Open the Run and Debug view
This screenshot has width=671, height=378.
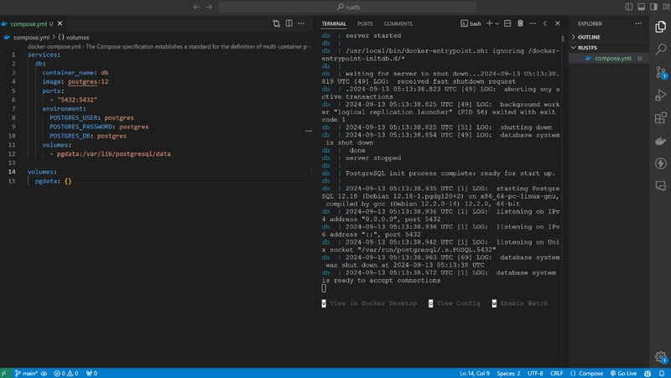[x=660, y=95]
